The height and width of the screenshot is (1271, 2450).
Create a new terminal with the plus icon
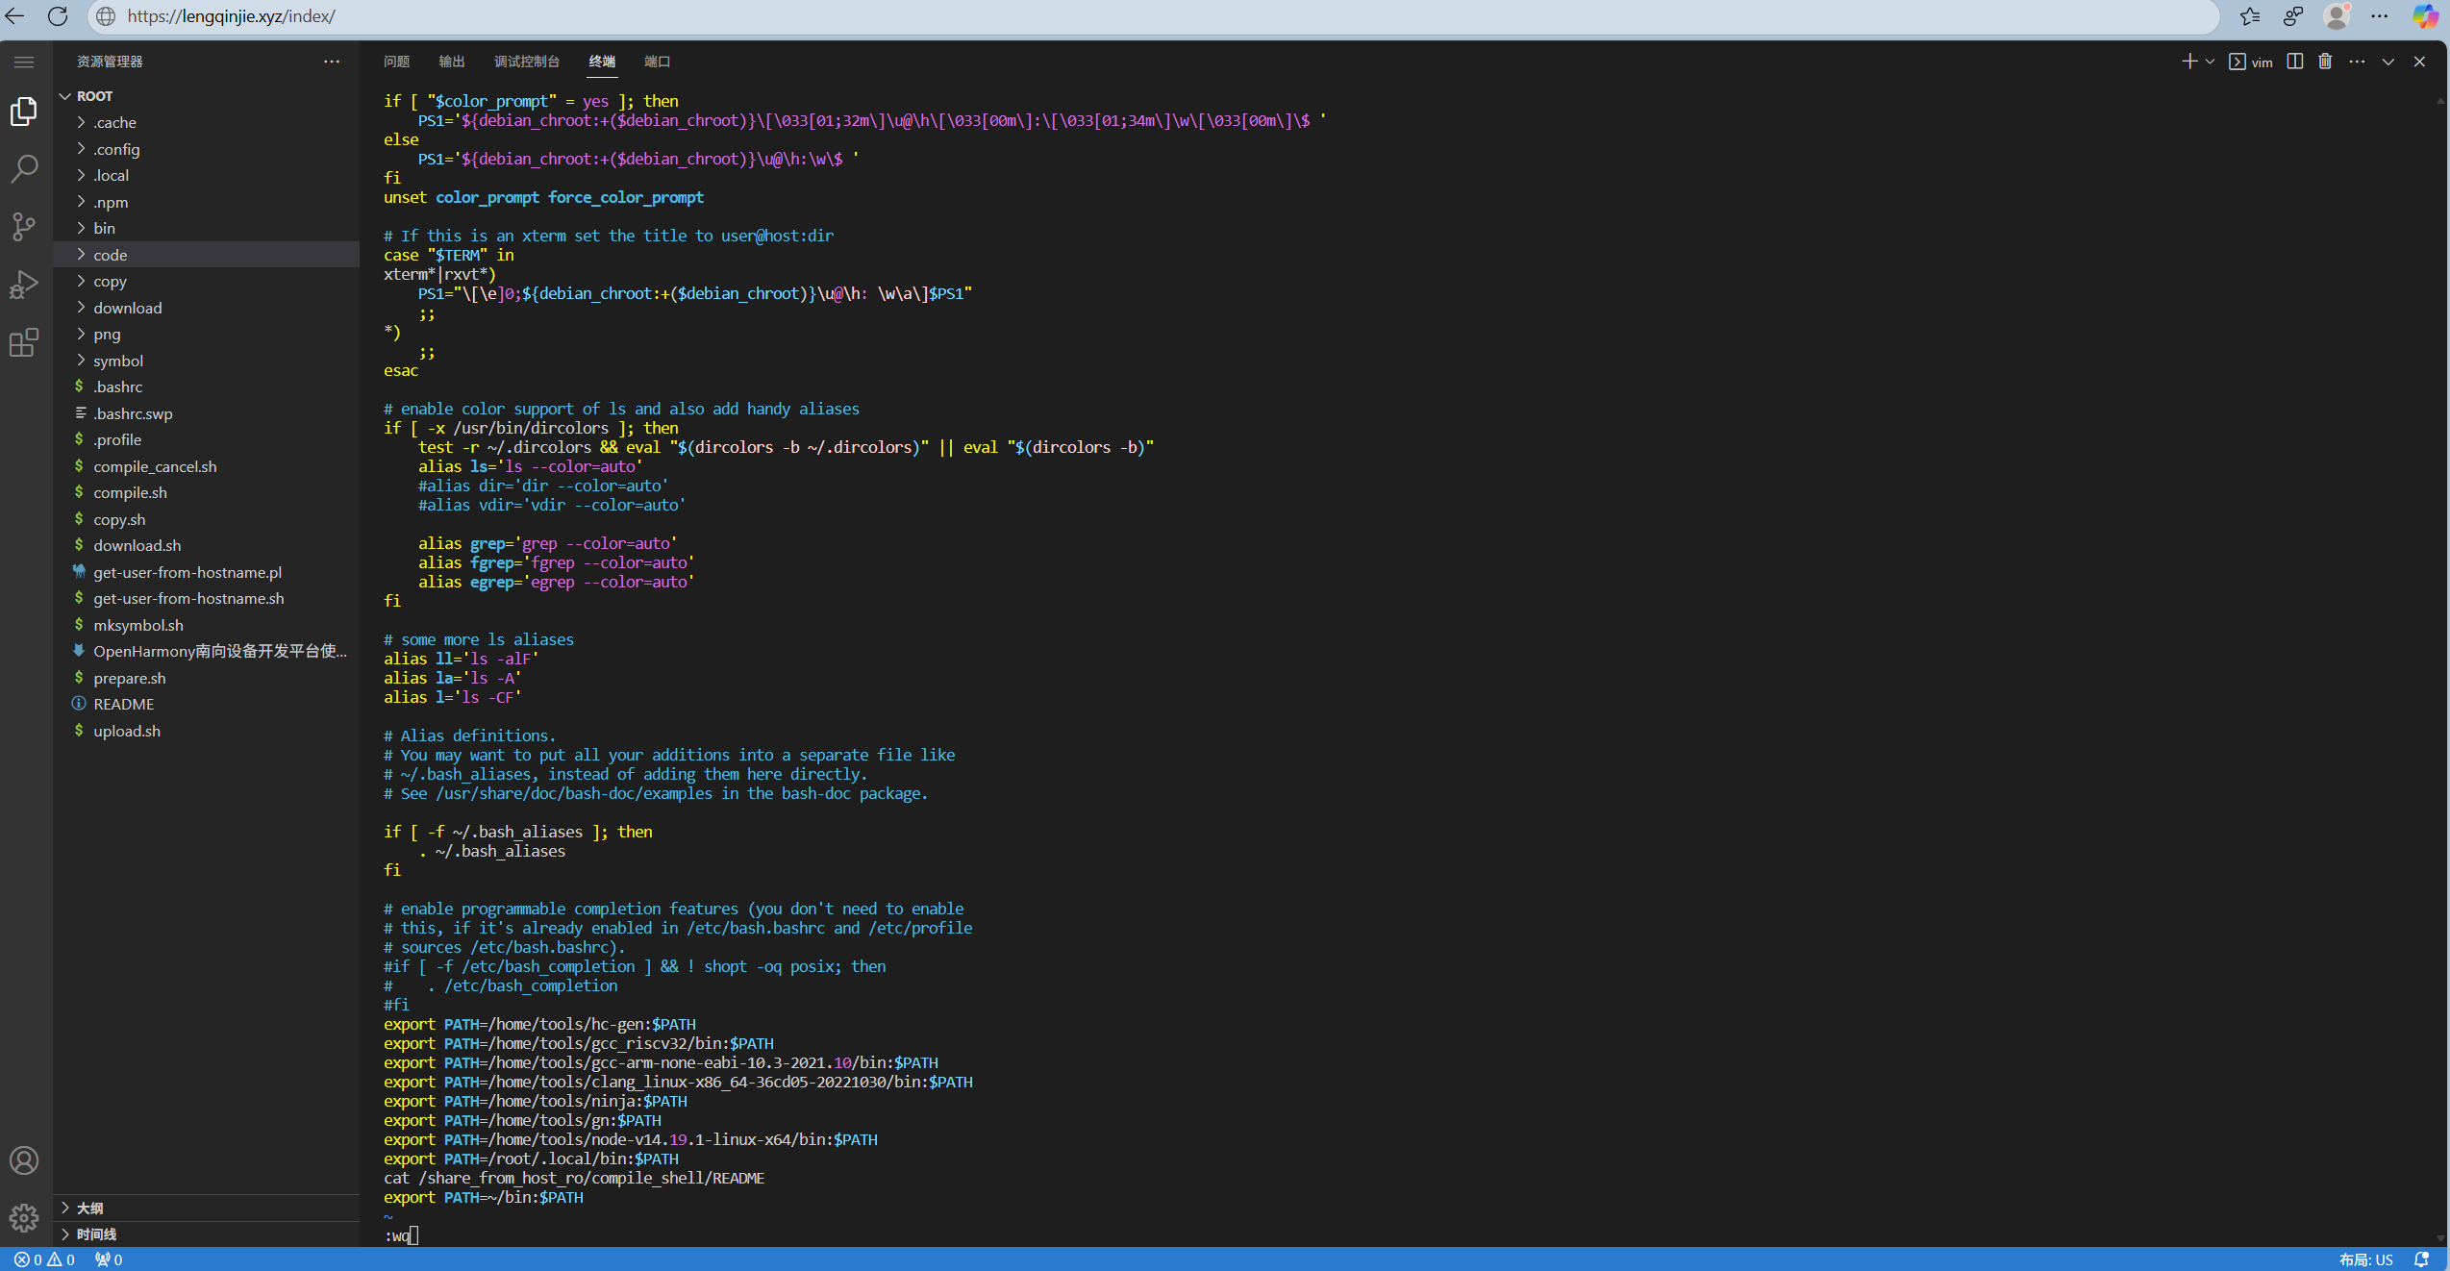pos(2189,61)
